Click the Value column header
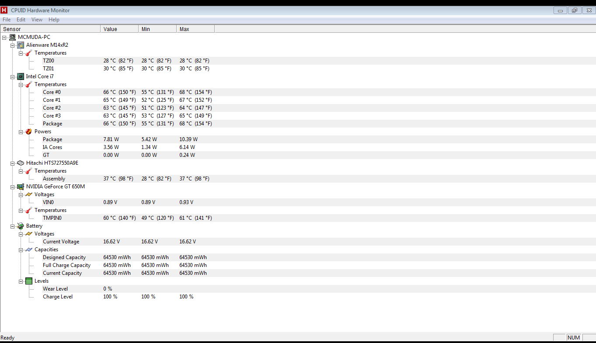 [x=119, y=29]
